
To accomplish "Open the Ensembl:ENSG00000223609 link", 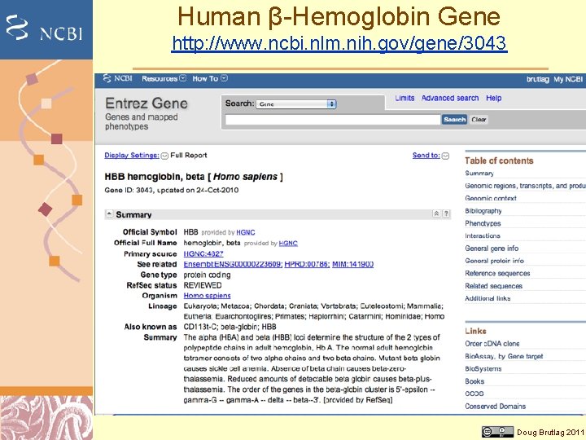I will coord(233,264).
